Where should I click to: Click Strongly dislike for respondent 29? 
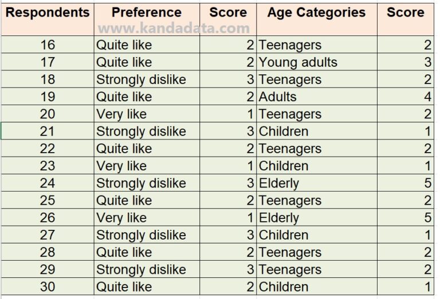tap(141, 269)
